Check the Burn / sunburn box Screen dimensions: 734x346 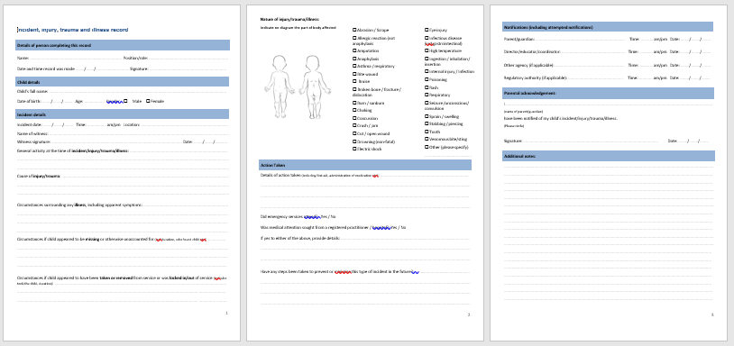[x=354, y=103]
